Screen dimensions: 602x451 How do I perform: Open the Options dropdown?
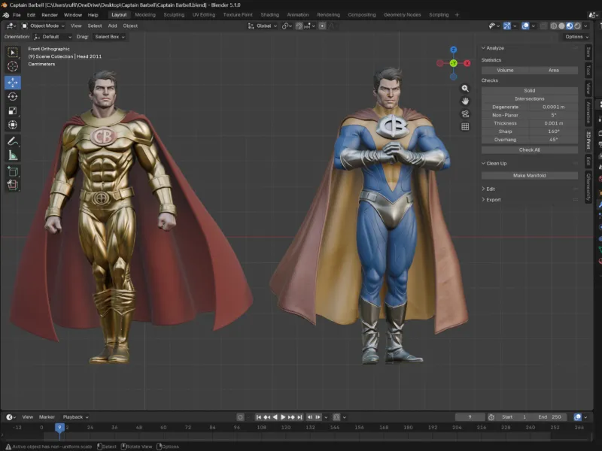tap(576, 37)
